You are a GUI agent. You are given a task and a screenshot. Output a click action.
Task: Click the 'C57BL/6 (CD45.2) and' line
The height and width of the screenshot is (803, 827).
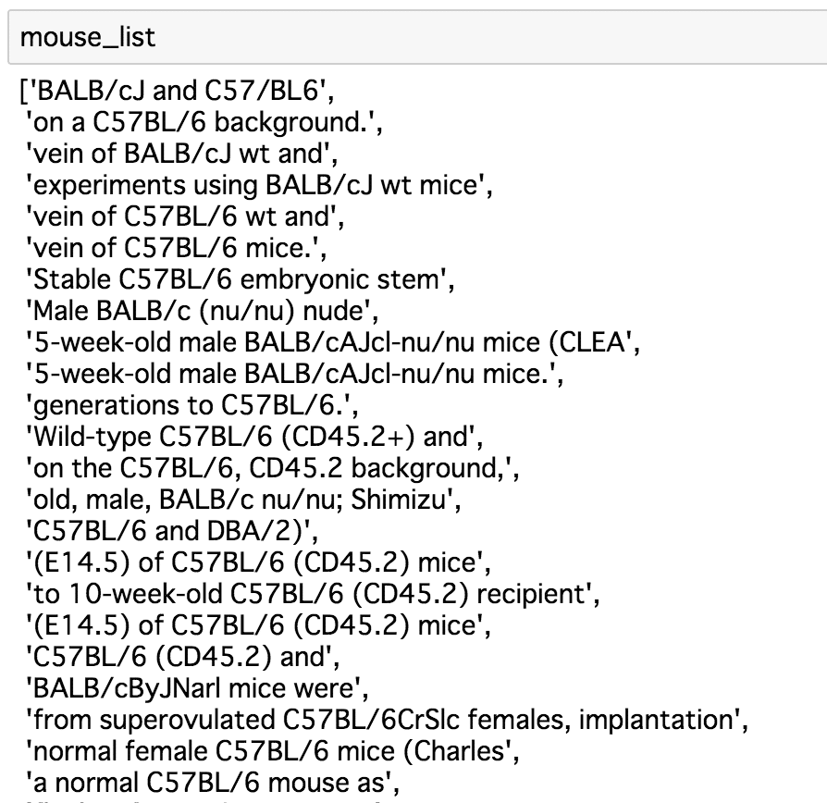click(x=182, y=657)
